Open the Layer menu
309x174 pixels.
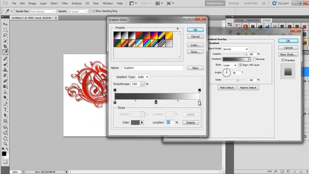click(43, 3)
